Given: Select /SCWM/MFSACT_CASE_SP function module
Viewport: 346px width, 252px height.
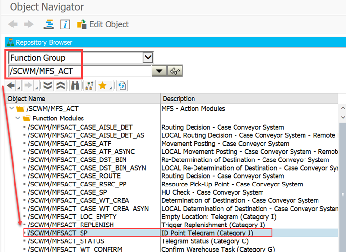Looking at the screenshot, I should click(67, 192).
